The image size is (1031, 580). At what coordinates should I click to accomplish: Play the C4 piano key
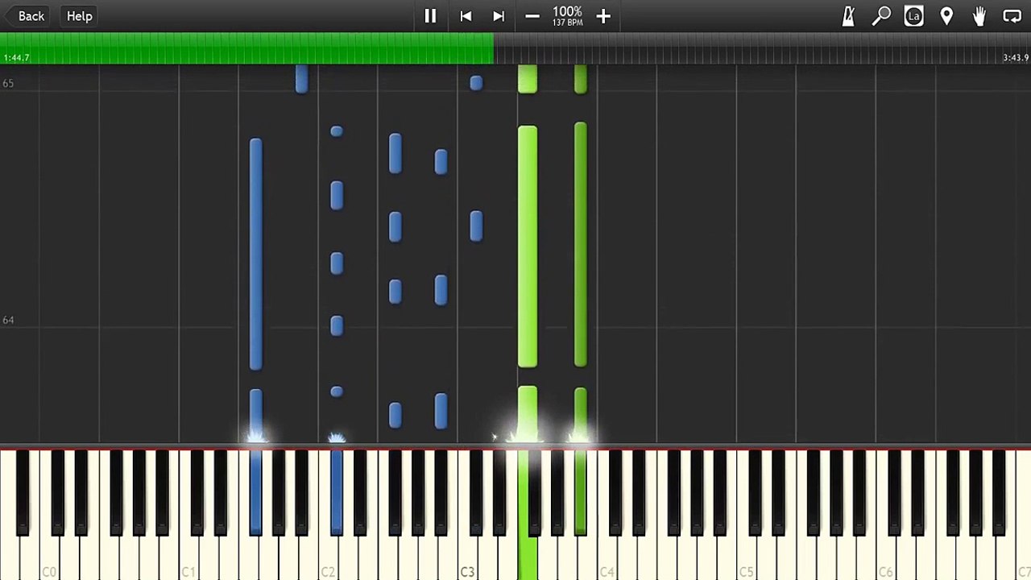(607, 556)
